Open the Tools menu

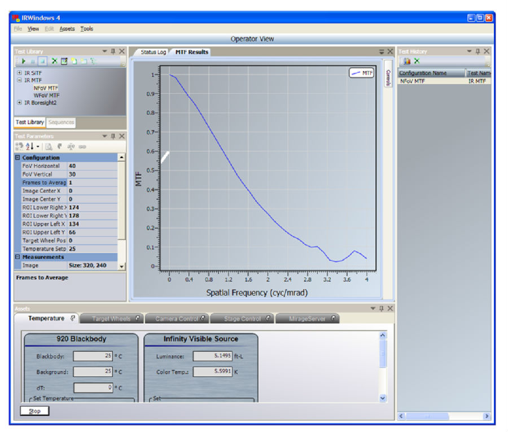coord(87,29)
